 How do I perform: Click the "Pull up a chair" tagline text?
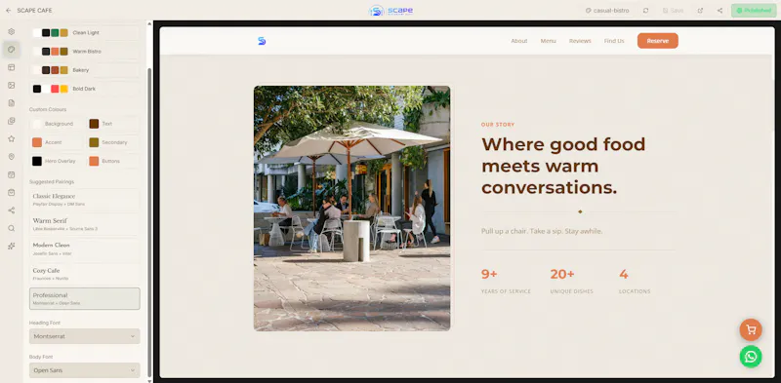[x=542, y=231]
